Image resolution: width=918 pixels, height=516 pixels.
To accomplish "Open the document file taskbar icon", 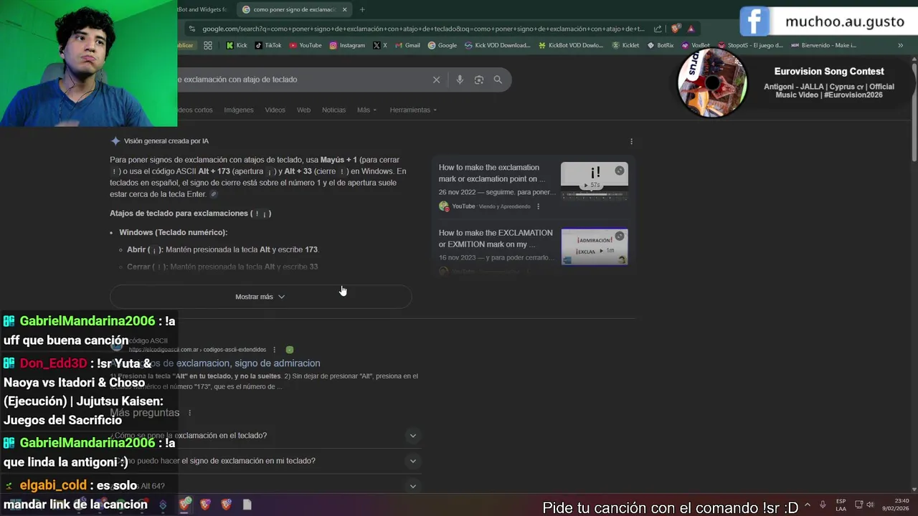I will tap(247, 505).
